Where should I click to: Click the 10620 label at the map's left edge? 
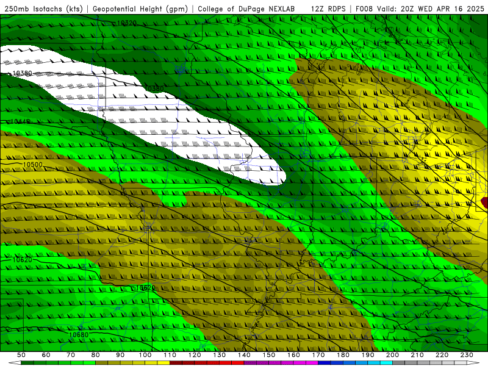(22, 260)
